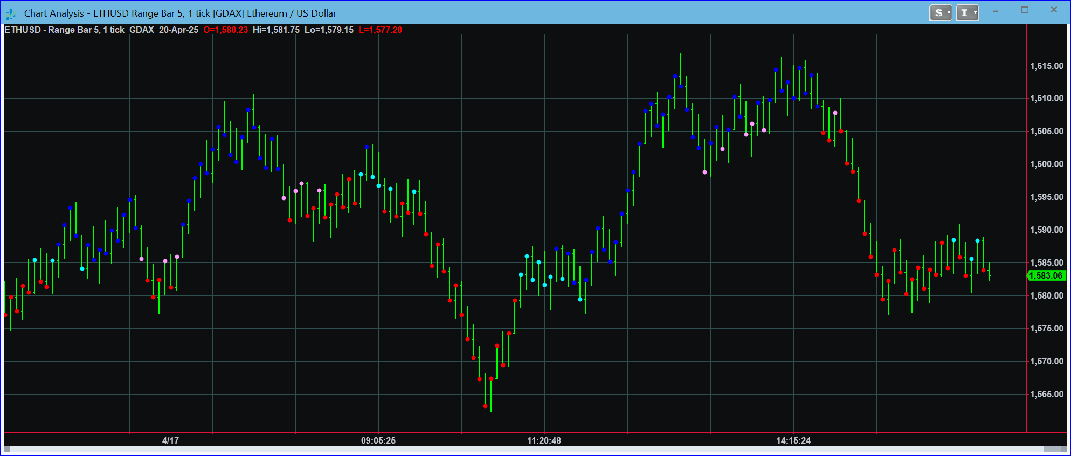The width and height of the screenshot is (1071, 456).
Task: Click the 1,605.00 price axis label
Action: pos(1047,132)
